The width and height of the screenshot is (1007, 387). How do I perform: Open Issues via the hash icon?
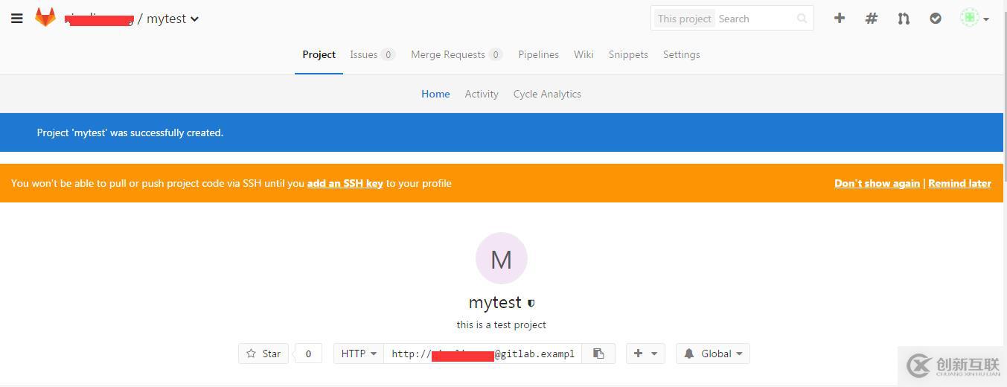pyautogui.click(x=872, y=19)
